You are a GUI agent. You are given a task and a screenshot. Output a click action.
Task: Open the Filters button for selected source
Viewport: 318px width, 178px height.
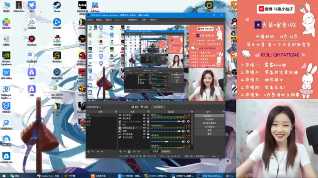144,107
